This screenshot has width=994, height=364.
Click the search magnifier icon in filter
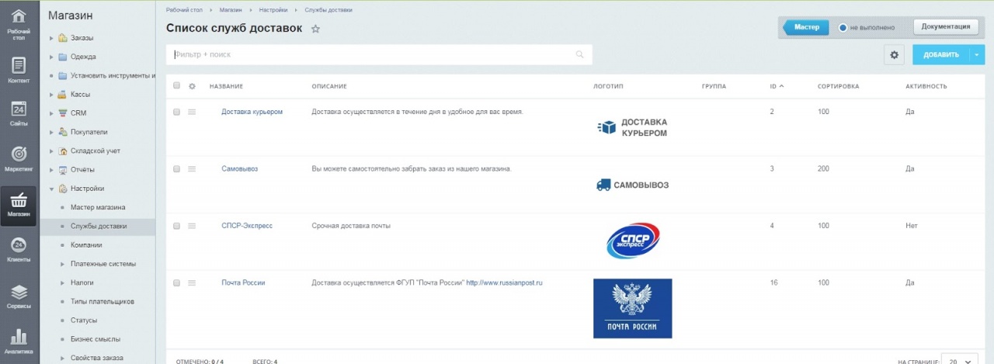[579, 54]
